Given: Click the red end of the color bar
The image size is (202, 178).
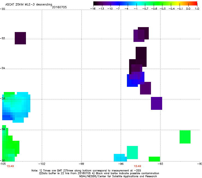Looking at the screenshot, I should coord(195,4).
